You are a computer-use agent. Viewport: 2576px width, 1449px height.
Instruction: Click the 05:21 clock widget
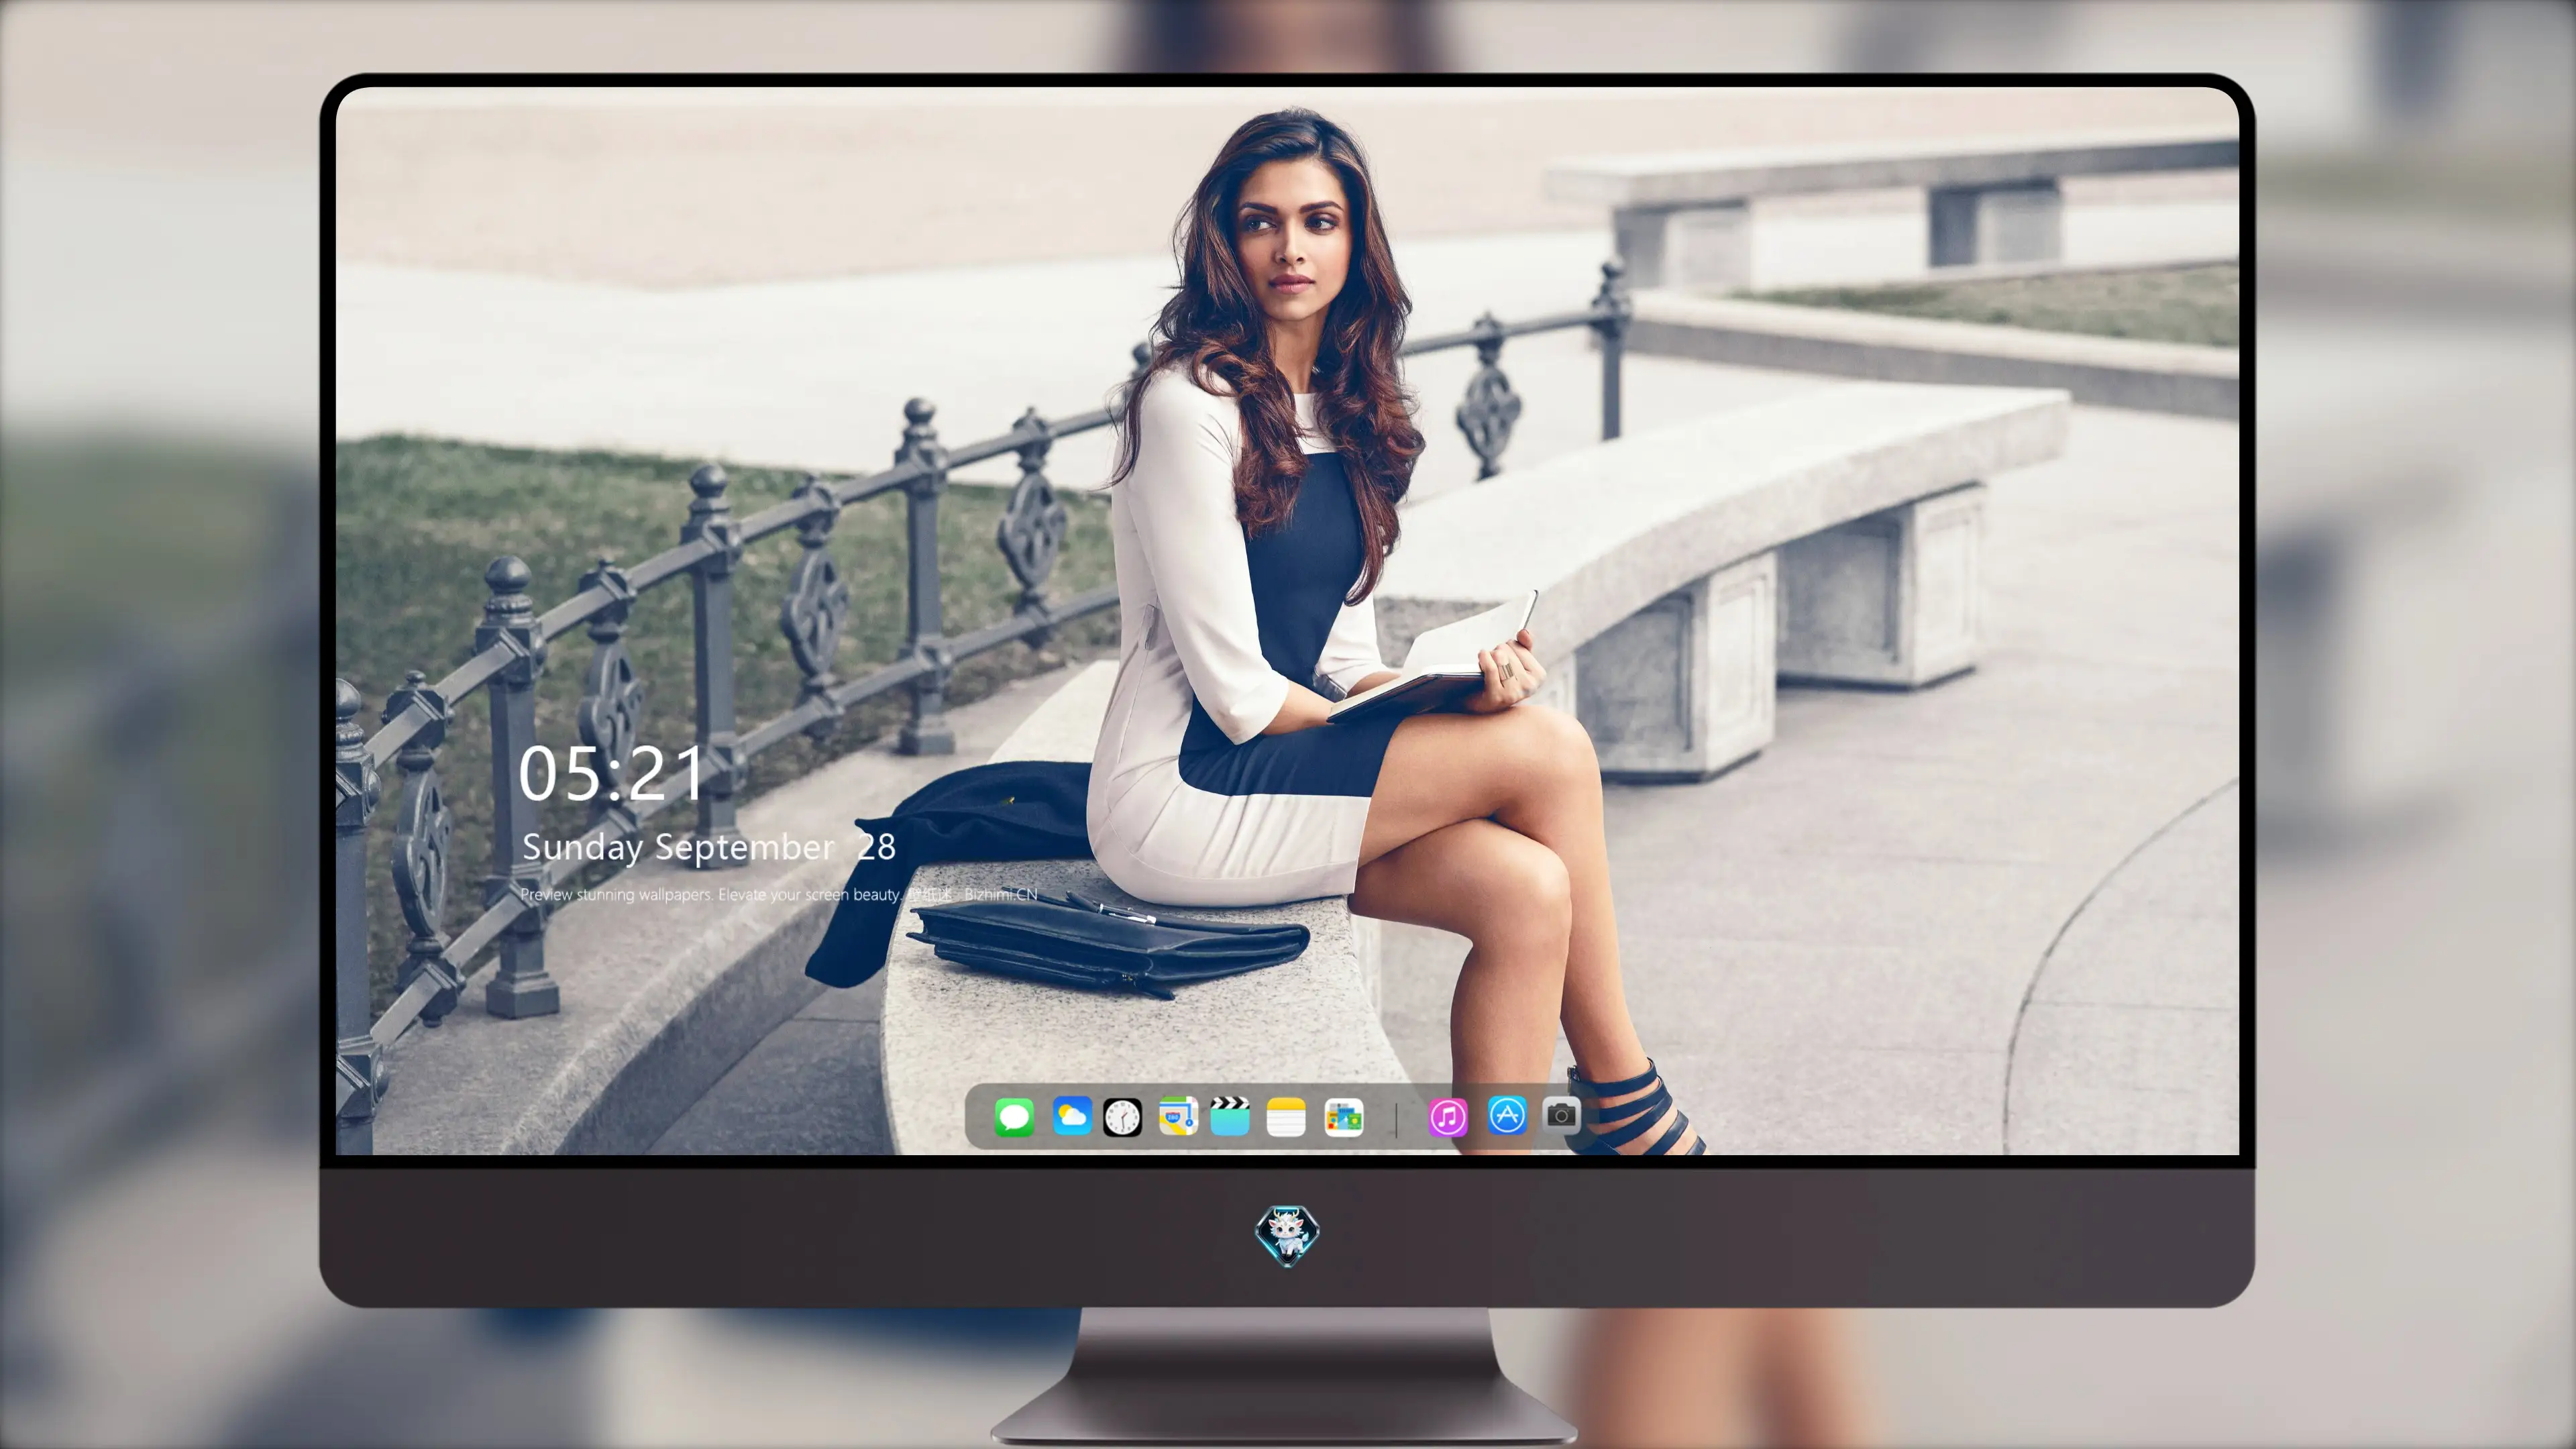tap(611, 773)
